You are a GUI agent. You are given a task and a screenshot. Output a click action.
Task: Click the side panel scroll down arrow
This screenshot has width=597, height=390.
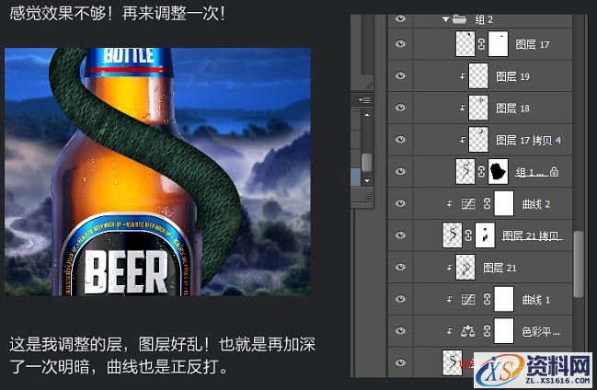pyautogui.click(x=367, y=180)
